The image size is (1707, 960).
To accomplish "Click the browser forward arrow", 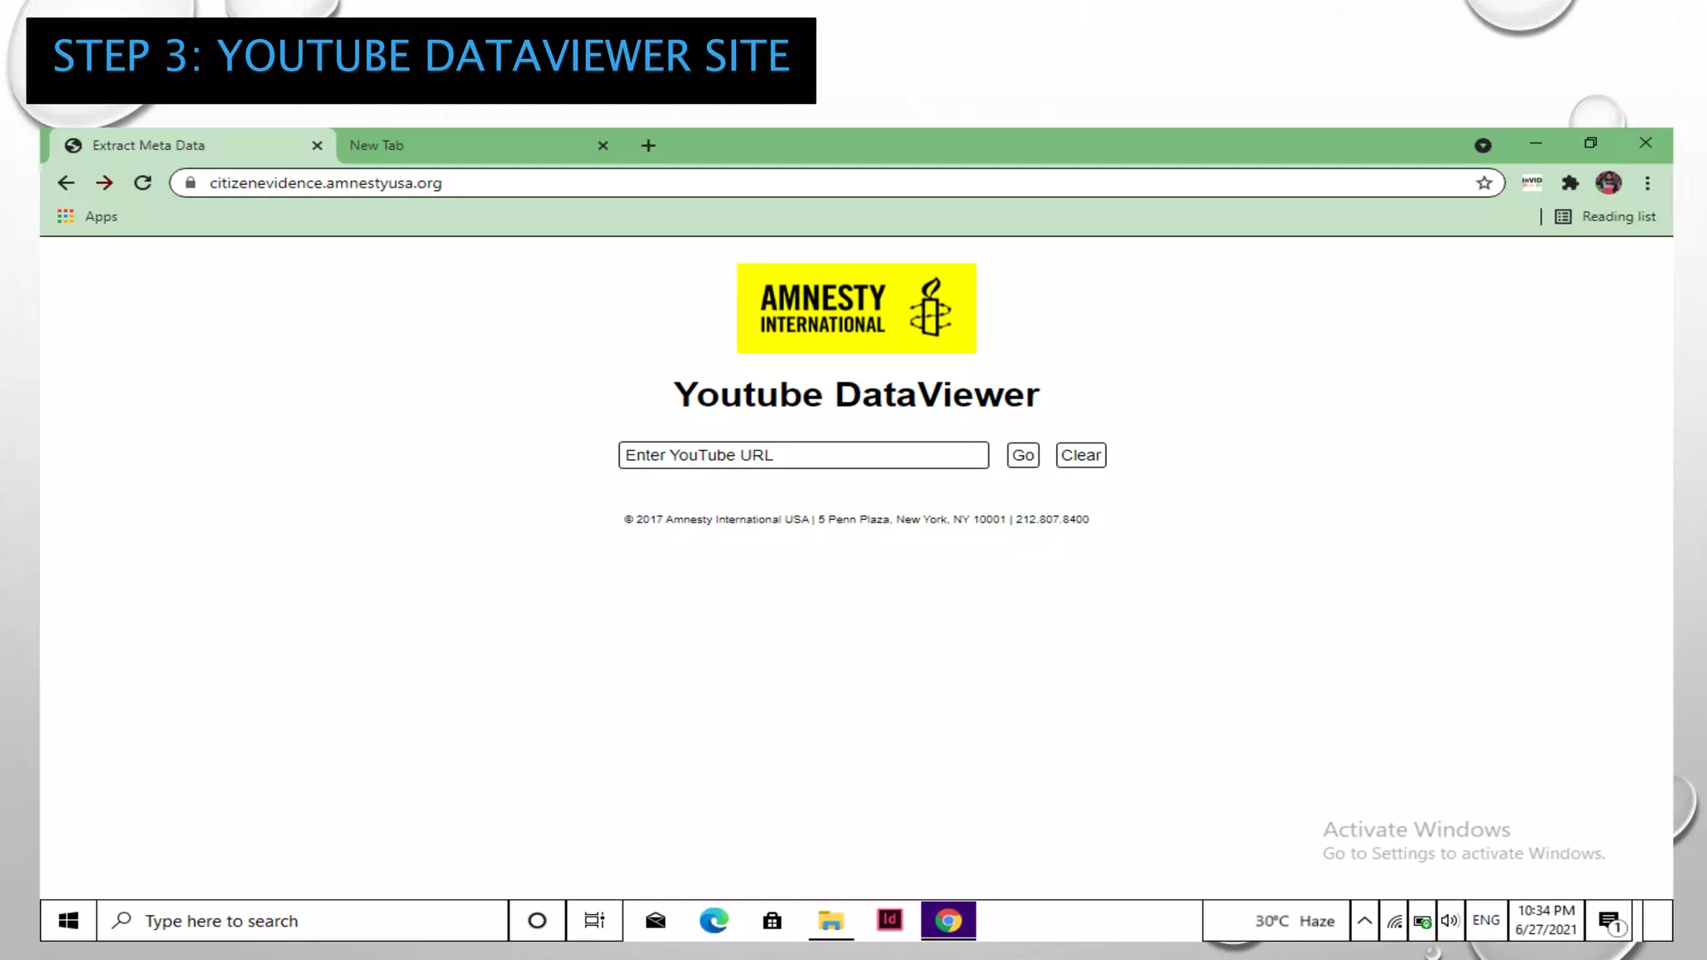I will tap(104, 183).
